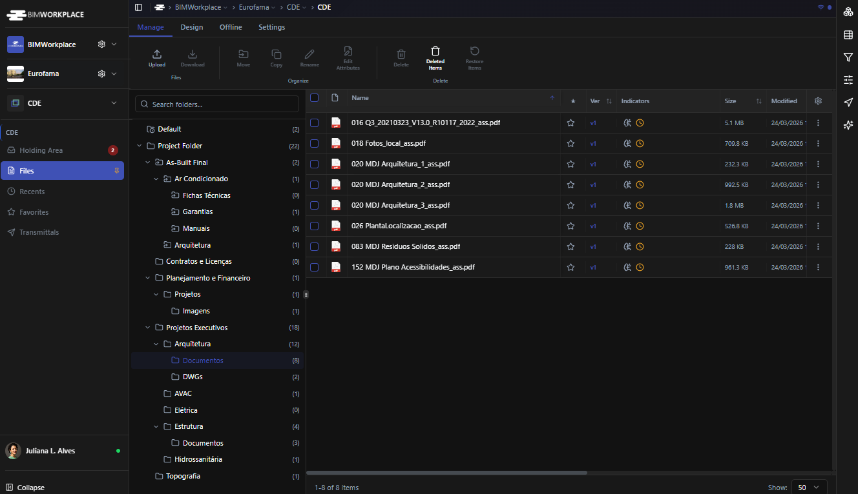Screen dimensions: 858x494
Task: Switch to the Design tab
Action: 192,27
